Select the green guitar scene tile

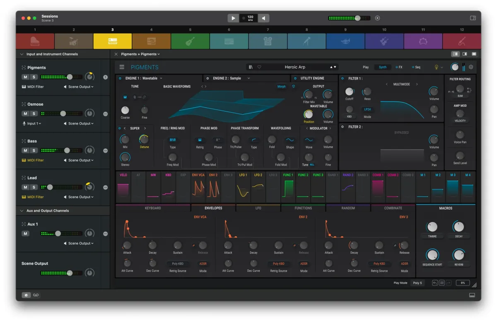pyautogui.click(x=190, y=41)
